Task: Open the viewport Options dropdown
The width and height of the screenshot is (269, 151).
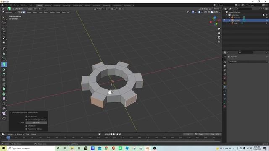Action: [217, 9]
